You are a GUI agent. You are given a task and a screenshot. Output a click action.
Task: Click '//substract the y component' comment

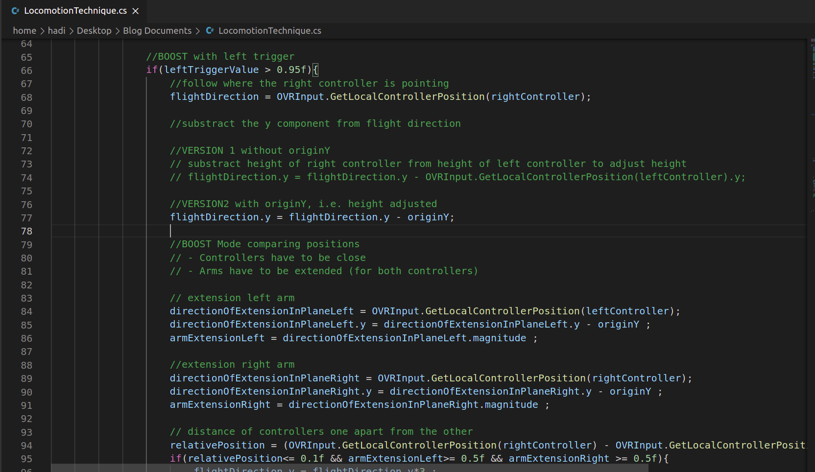[x=315, y=123]
